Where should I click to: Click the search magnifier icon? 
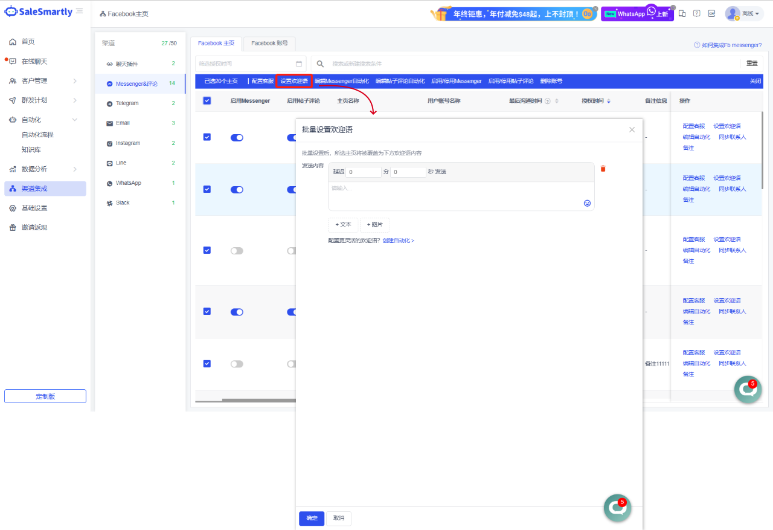point(321,63)
